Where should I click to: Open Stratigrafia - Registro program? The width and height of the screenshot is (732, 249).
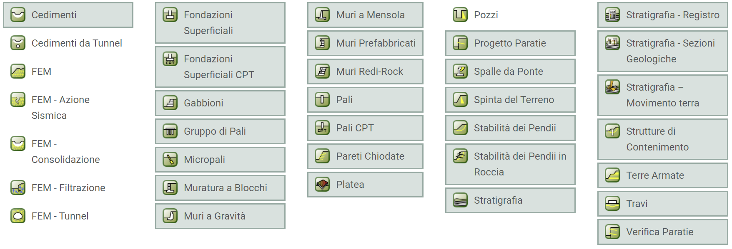pyautogui.click(x=663, y=15)
